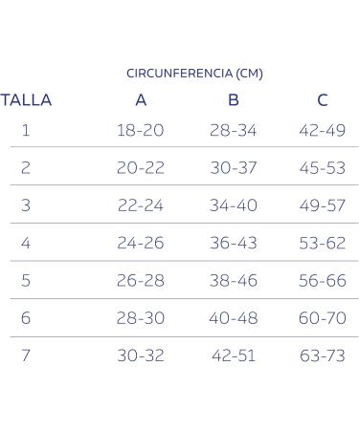Select size 2 in the TALLA column
Screen dimensions: 359x430
(26, 168)
